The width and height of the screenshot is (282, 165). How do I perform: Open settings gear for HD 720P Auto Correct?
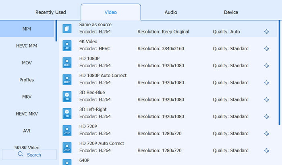point(267,151)
